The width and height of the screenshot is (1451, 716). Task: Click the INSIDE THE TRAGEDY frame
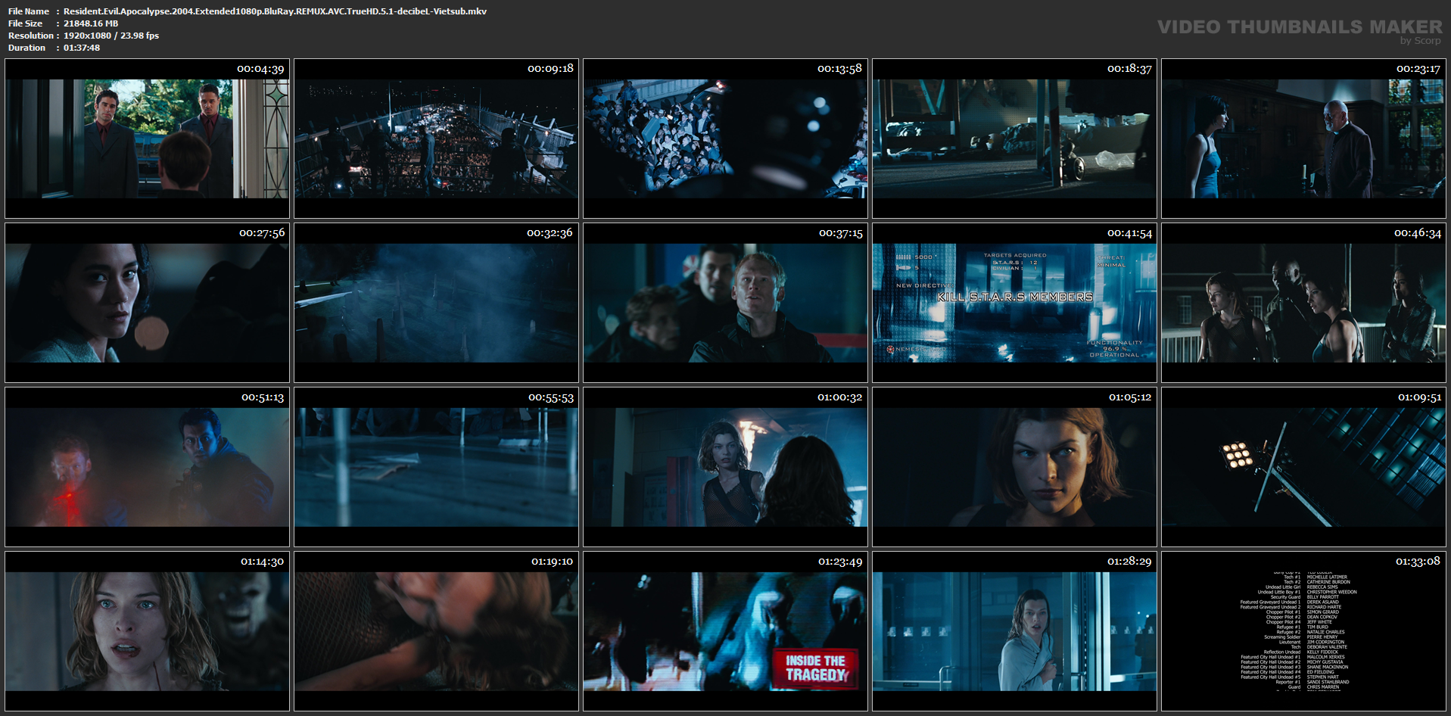click(725, 631)
